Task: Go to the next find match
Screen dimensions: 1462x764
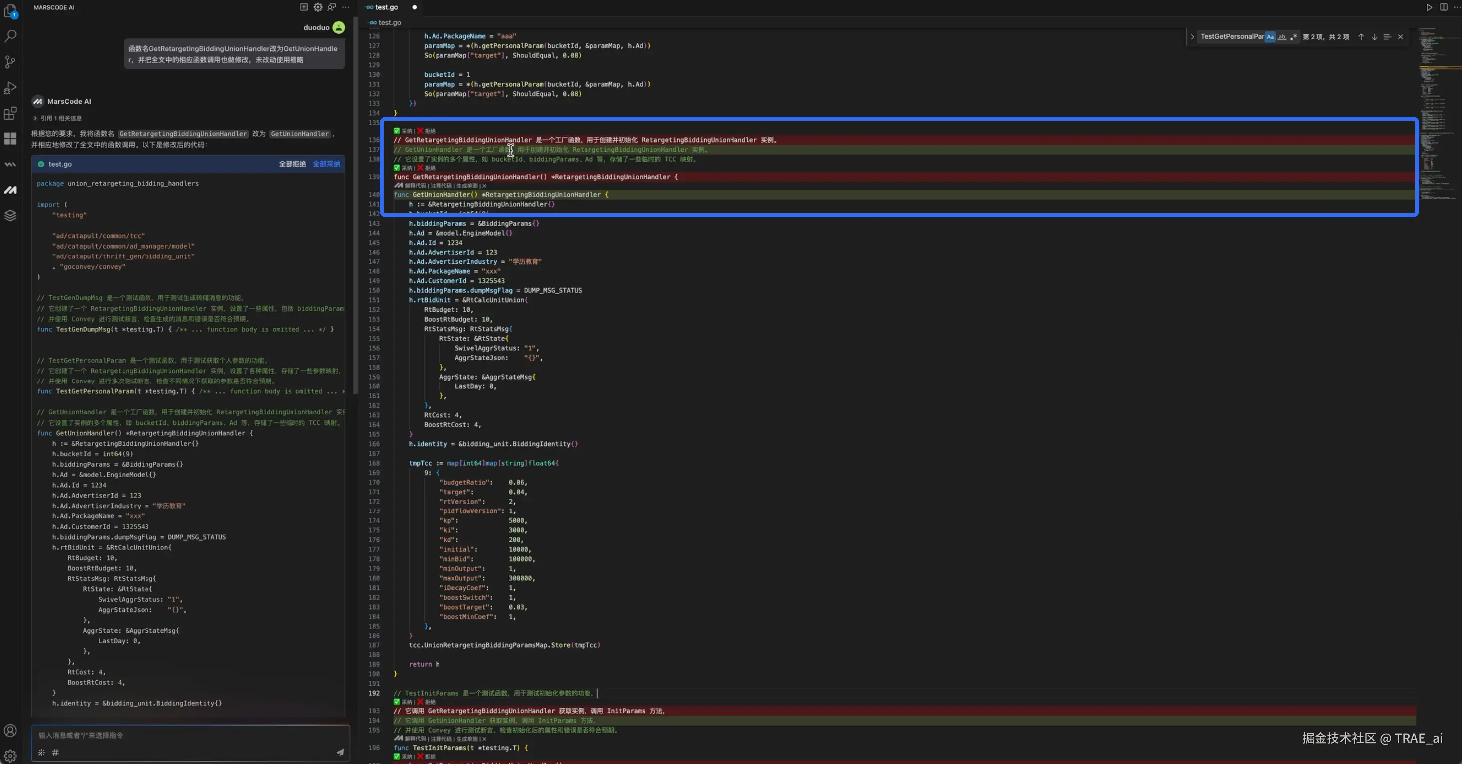Action: [x=1374, y=37]
